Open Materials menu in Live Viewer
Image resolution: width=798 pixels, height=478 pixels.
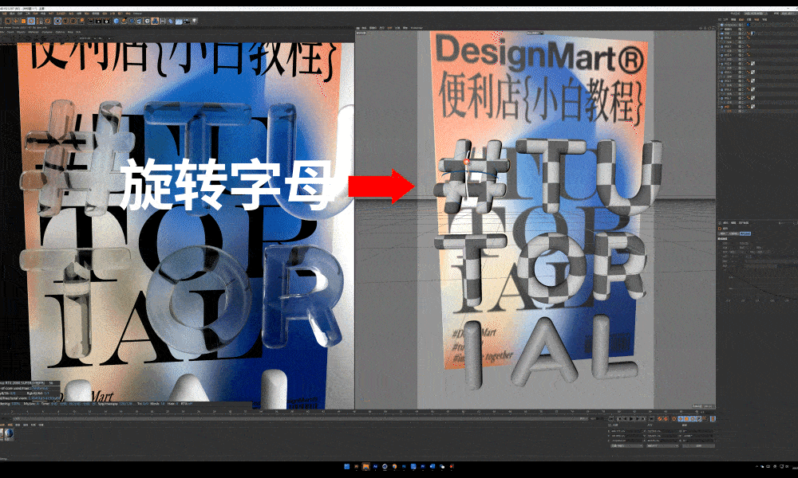point(34,32)
